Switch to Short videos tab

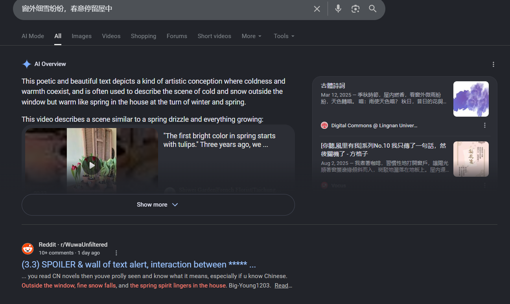(214, 36)
